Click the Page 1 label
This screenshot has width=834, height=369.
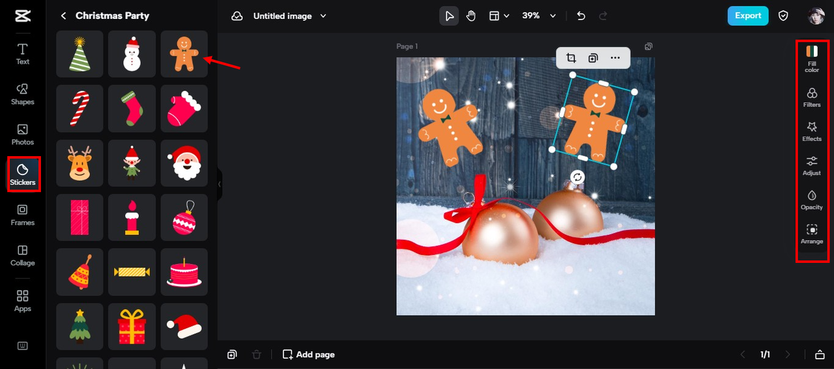pos(407,46)
